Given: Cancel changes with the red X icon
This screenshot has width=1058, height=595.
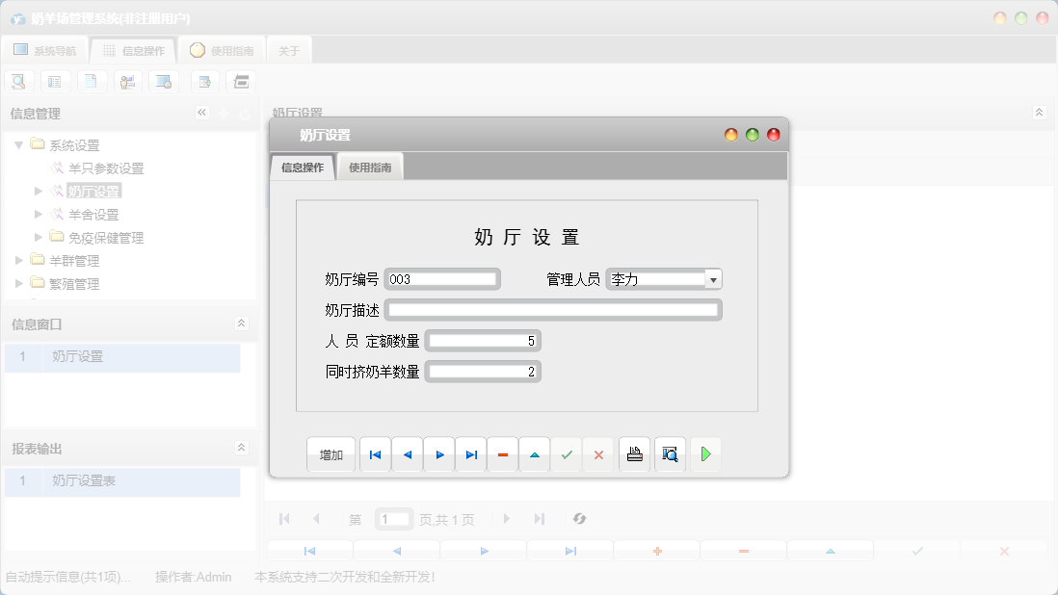Looking at the screenshot, I should coord(598,453).
